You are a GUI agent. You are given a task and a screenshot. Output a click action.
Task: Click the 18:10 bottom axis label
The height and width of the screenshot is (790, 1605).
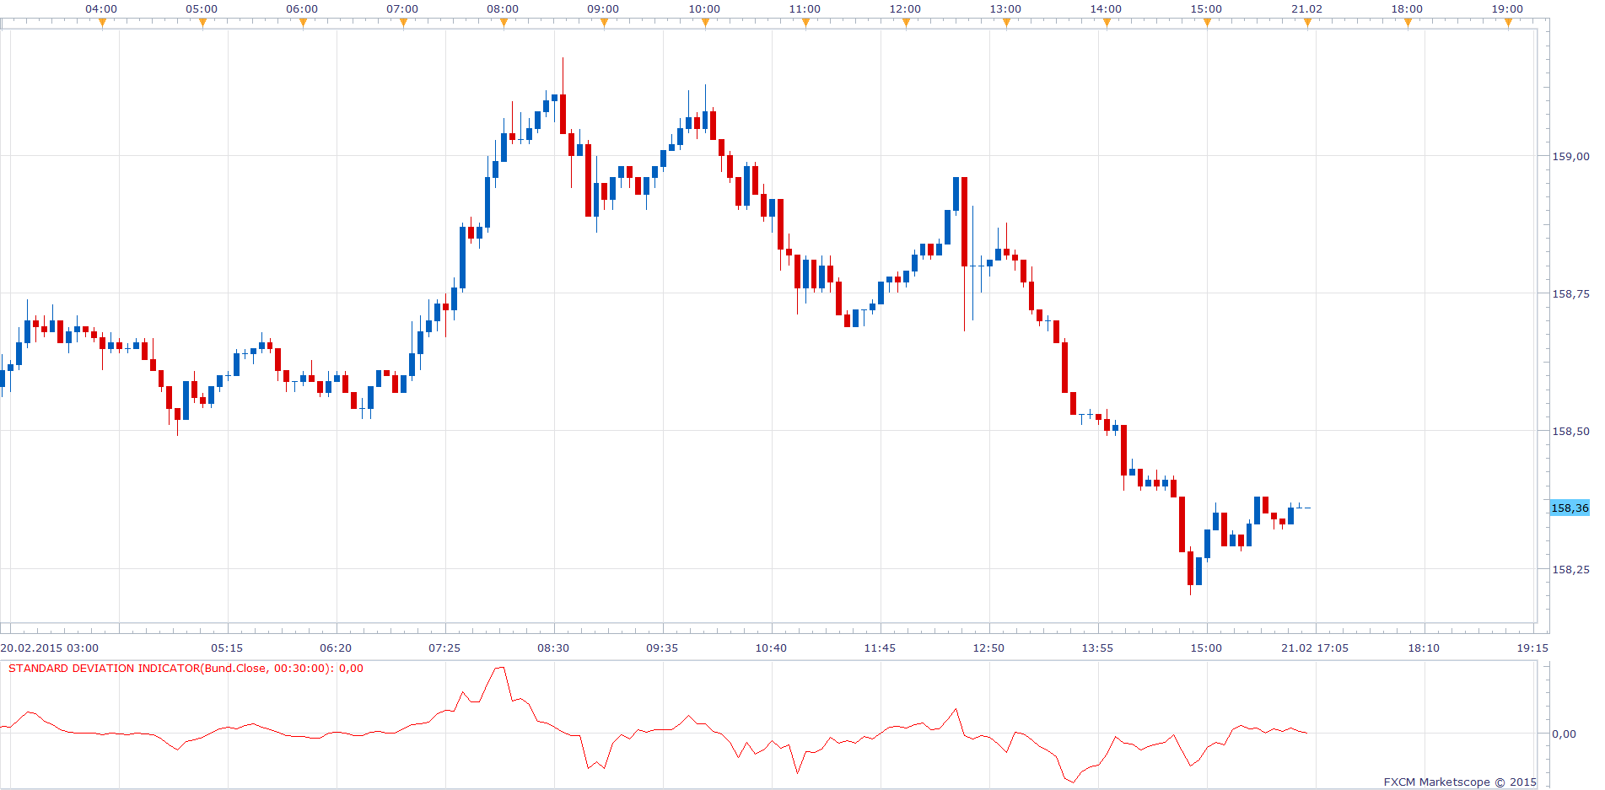pos(1424,648)
